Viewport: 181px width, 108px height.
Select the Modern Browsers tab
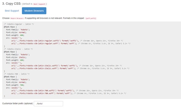34,11
